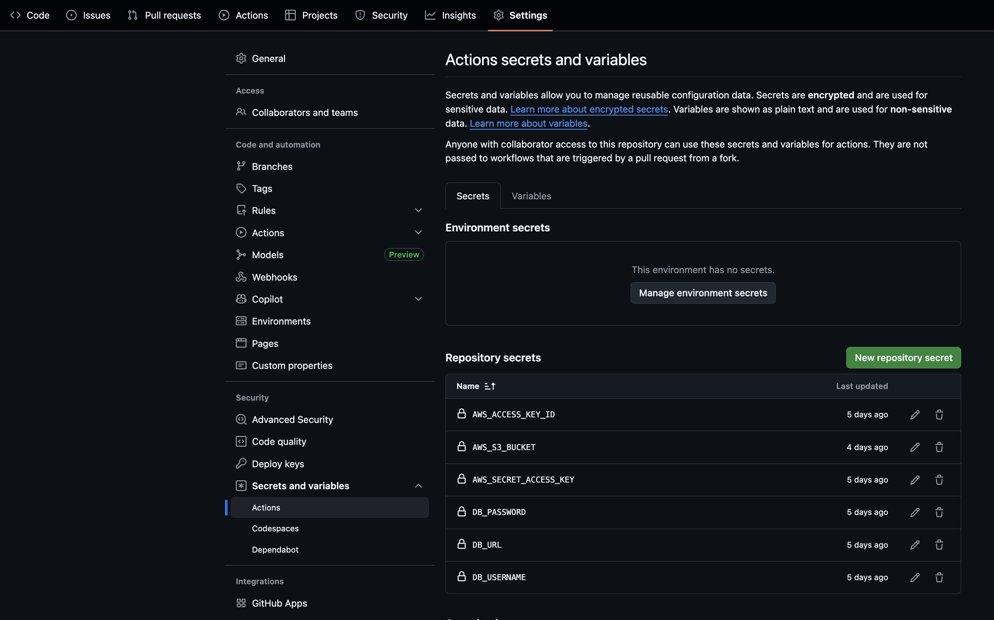994x620 pixels.
Task: Collapse Secrets and variables section
Action: click(x=418, y=486)
